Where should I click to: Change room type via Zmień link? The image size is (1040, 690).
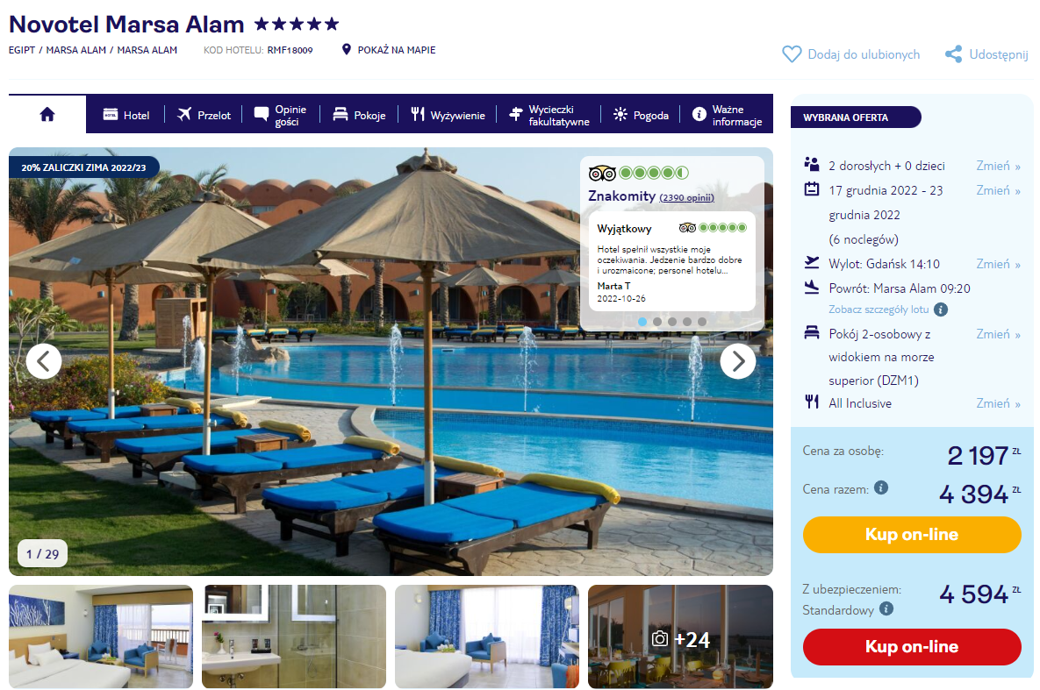998,334
